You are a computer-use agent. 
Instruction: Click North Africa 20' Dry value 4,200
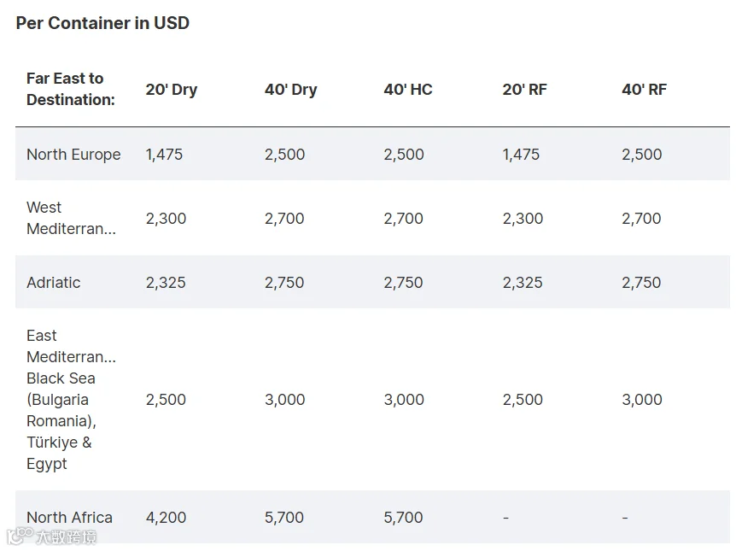(166, 518)
